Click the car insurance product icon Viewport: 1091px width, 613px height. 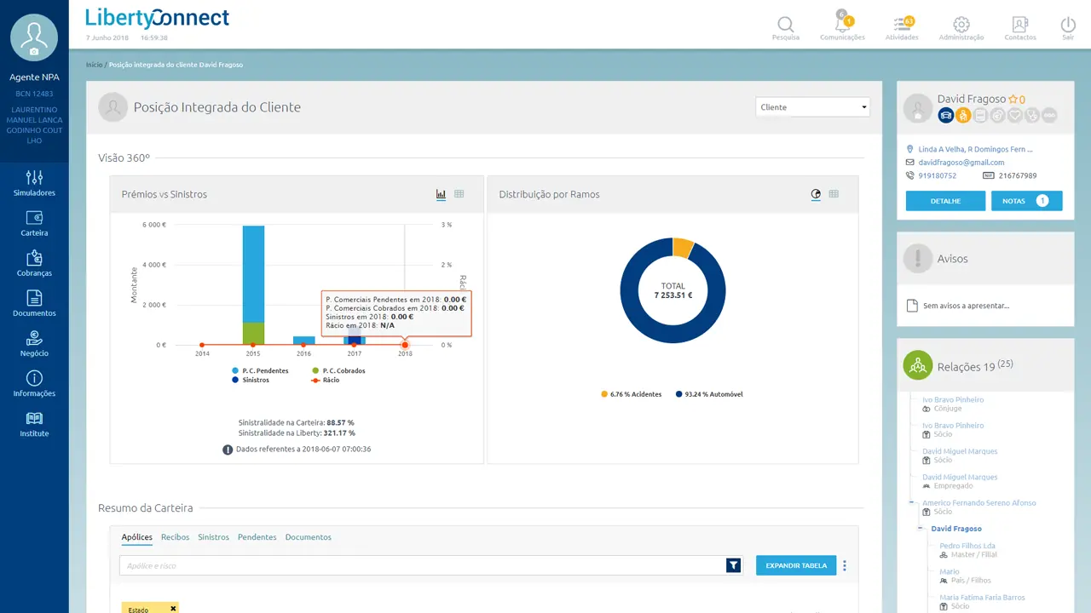pos(946,116)
